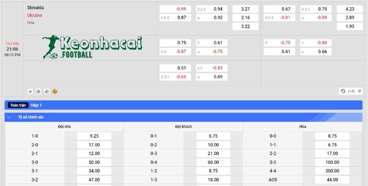368x186 pixels.
Task: Pick 0-0 draw score odds 8.75
Action: (332, 136)
